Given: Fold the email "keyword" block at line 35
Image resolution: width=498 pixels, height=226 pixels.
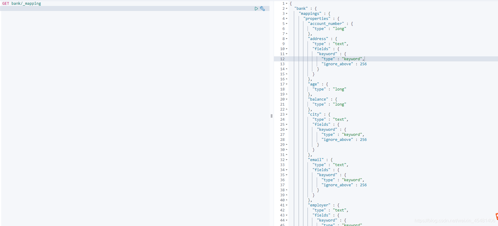Looking at the screenshot, I should [287, 175].
